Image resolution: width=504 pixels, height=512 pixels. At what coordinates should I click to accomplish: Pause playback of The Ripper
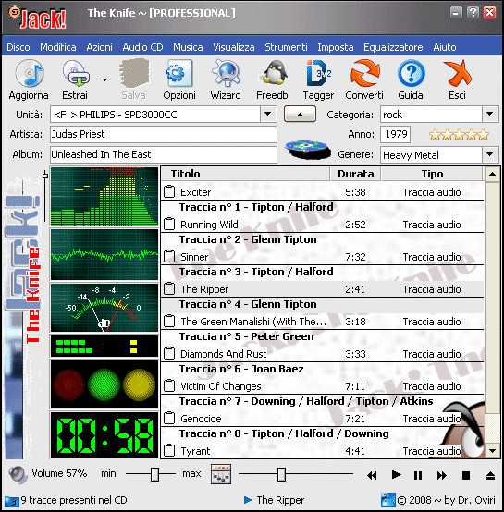418,475
